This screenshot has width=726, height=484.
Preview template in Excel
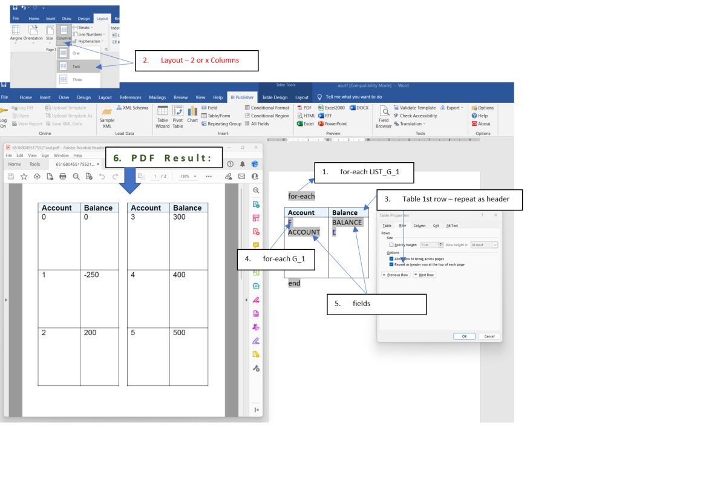pyautogui.click(x=306, y=123)
